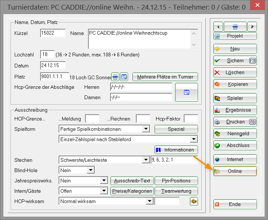Expand Jahrespreiswirks. dropdown
Viewport: 268px width, 220px height.
pos(104,181)
